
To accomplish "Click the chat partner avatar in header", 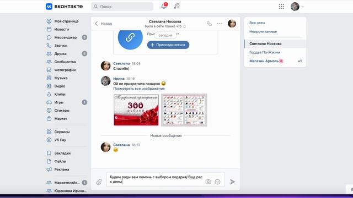I will point(232,23).
